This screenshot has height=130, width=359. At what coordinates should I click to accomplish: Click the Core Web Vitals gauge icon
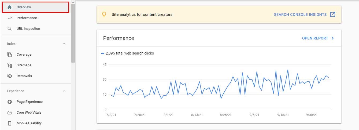[10, 113]
